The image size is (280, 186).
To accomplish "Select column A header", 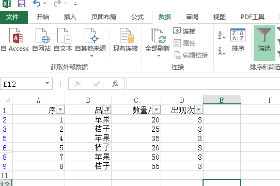I will point(38,100).
